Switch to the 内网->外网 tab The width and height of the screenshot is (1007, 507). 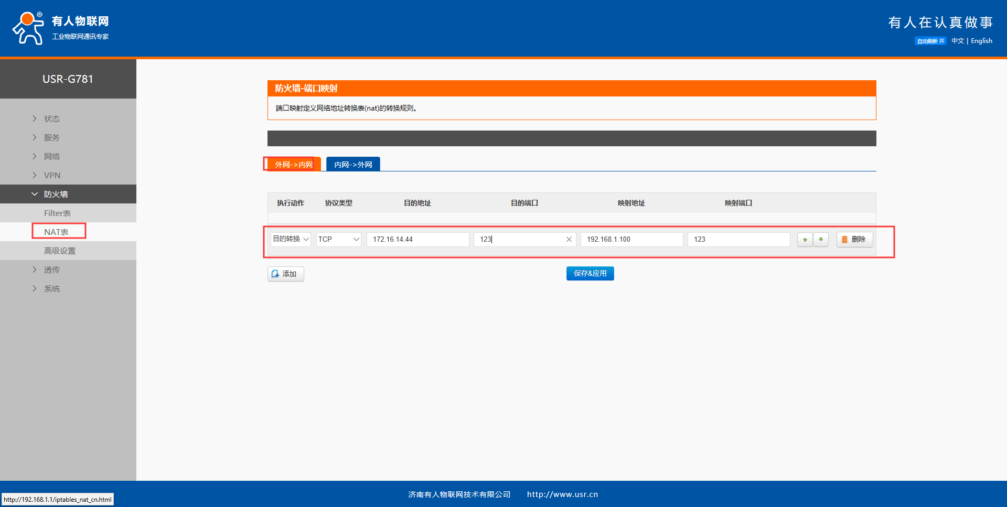(353, 165)
